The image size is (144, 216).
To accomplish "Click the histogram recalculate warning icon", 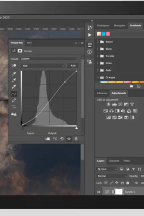I will click(x=14, y=114).
